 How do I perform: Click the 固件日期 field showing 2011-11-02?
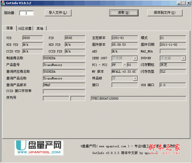[x=173, y=45]
